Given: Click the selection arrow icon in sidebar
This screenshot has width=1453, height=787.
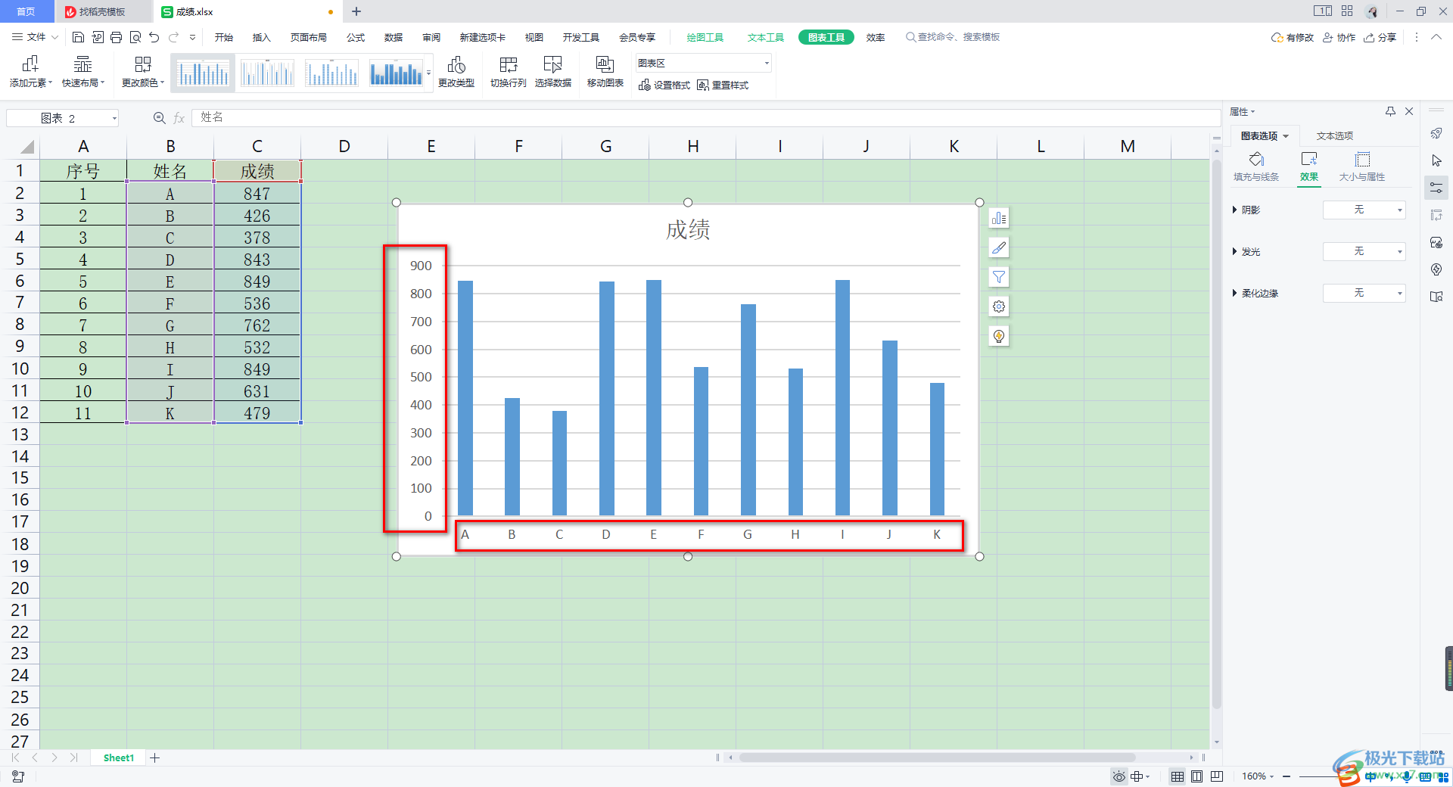Looking at the screenshot, I should click(1436, 160).
